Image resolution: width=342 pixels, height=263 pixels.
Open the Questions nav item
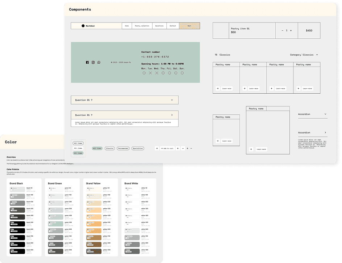(159, 26)
